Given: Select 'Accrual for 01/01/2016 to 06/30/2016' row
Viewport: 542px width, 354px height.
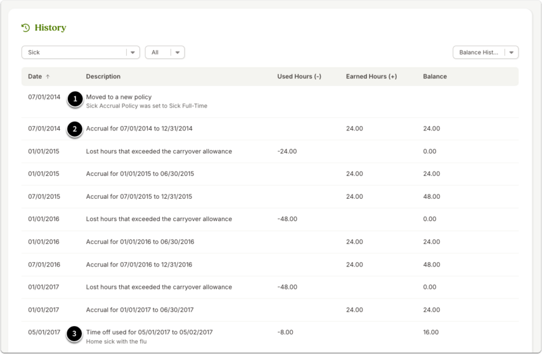Looking at the screenshot, I should (x=270, y=242).
